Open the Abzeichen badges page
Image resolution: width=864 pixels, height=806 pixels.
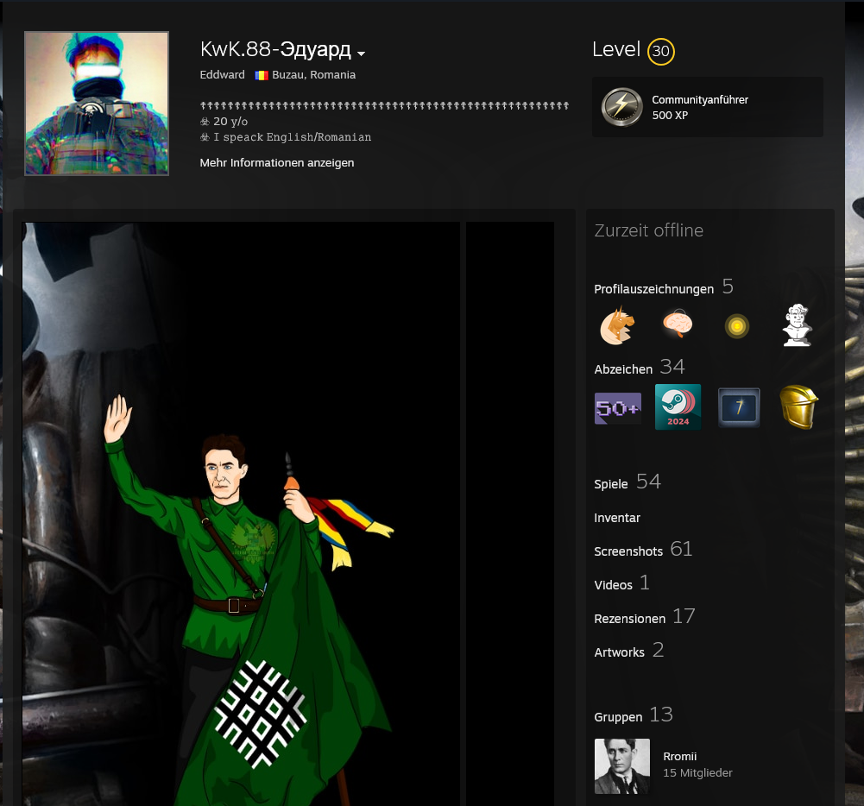coord(623,369)
